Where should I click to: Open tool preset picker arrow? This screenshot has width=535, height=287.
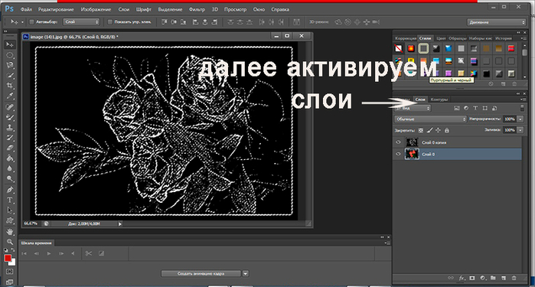pos(22,22)
